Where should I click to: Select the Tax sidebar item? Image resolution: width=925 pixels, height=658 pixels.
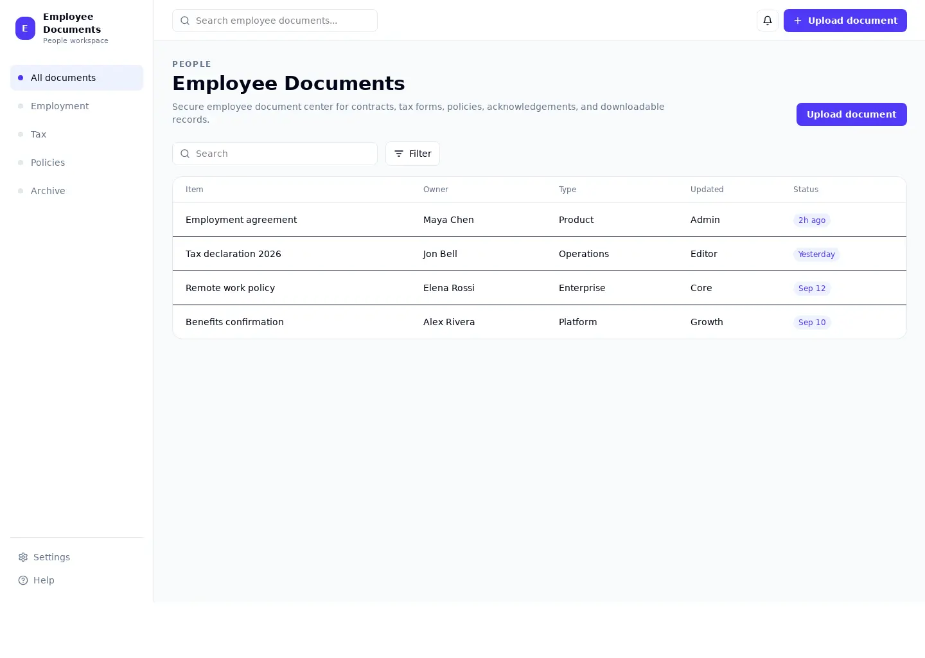pos(76,134)
